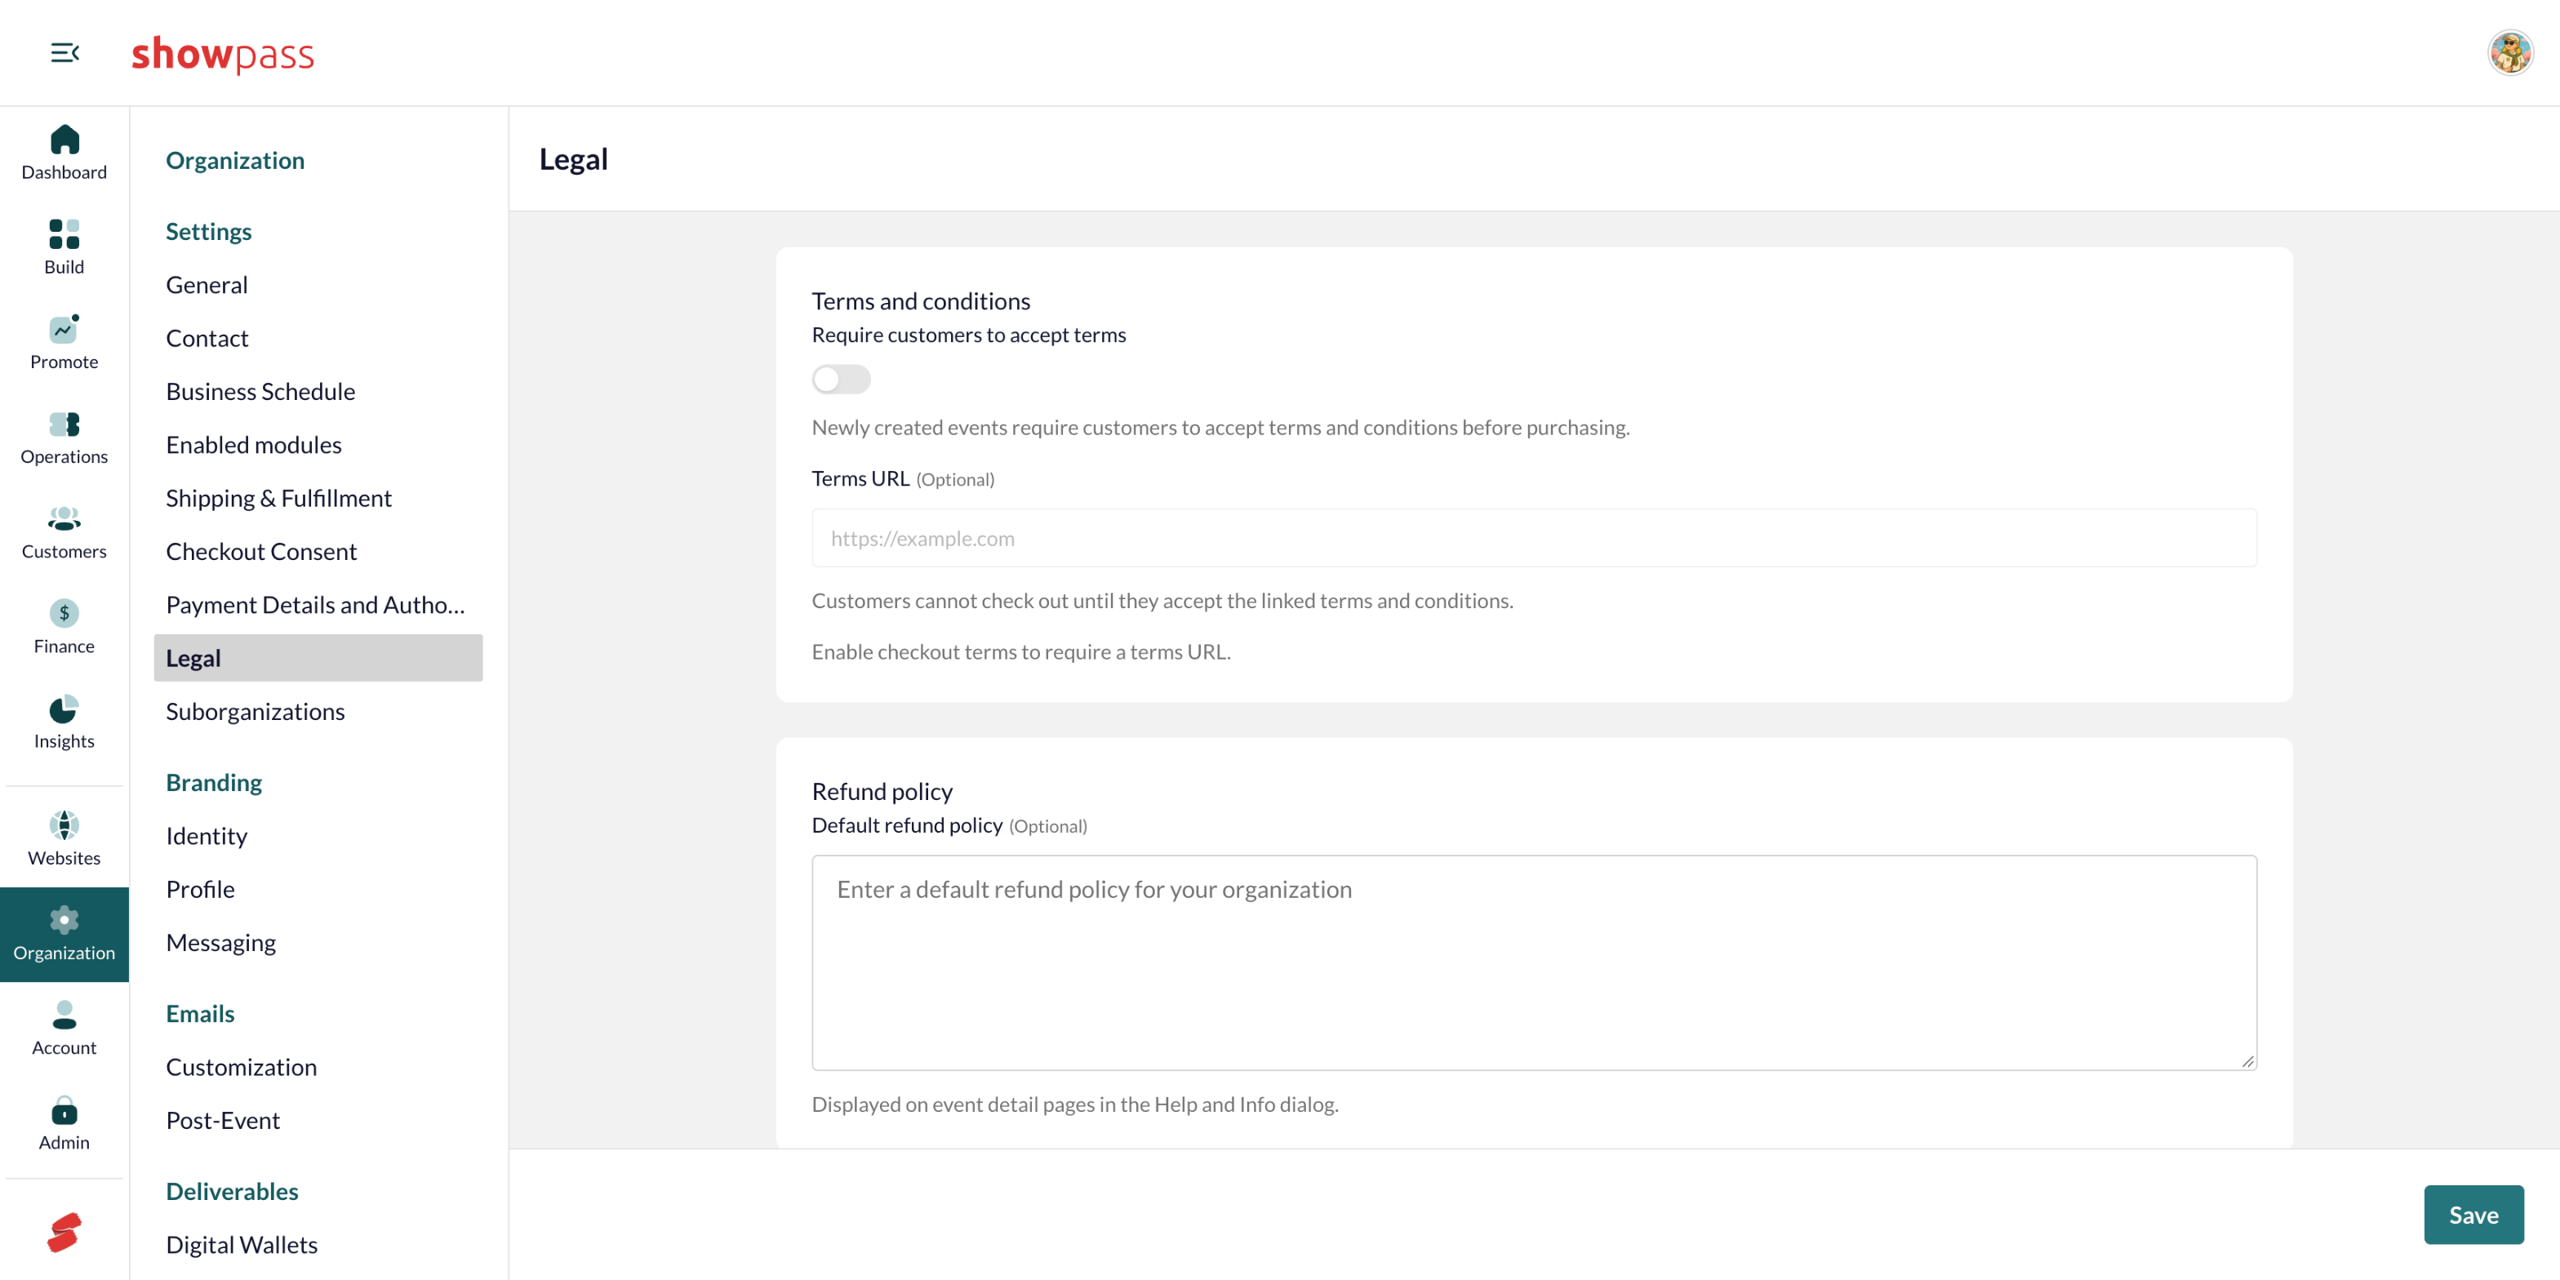
Task: Click the Deliverables section heading
Action: pyautogui.click(x=232, y=1192)
